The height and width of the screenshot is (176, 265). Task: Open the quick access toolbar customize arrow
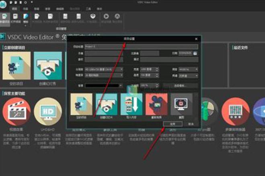click(32, 2)
